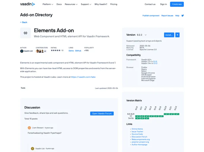Click the Elements Add-on puzzle icon
Image resolution: width=204 pixels, height=152 pixels.
click(x=26, y=33)
